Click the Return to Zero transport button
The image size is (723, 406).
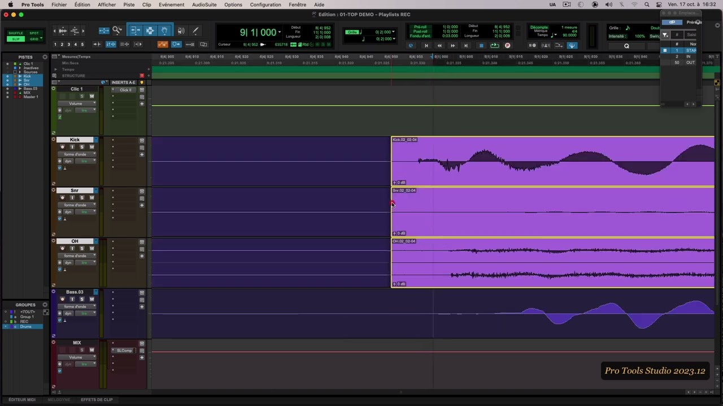pos(426,46)
